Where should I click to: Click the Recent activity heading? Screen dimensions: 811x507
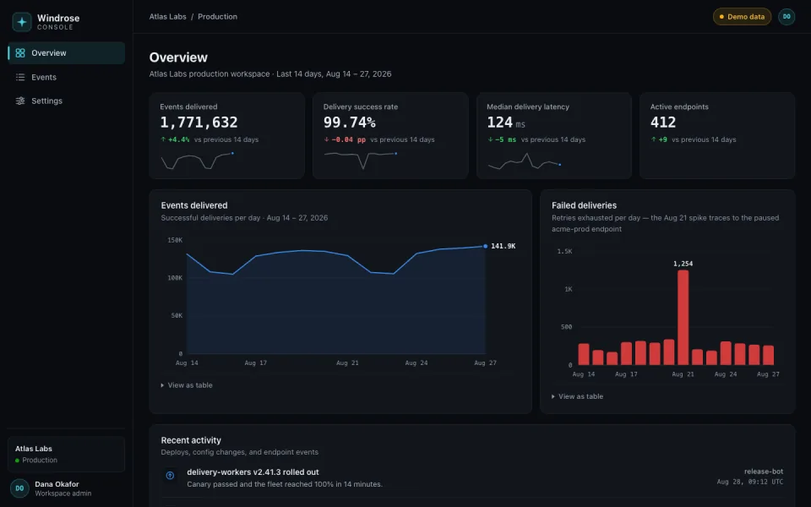191,440
